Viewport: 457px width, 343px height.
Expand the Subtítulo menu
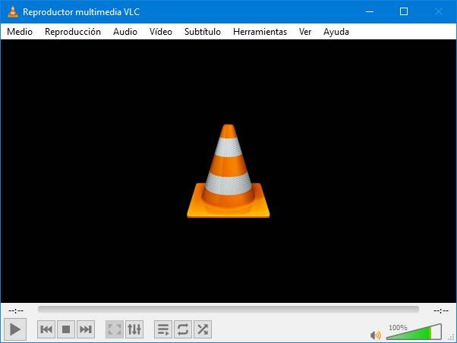click(x=203, y=31)
